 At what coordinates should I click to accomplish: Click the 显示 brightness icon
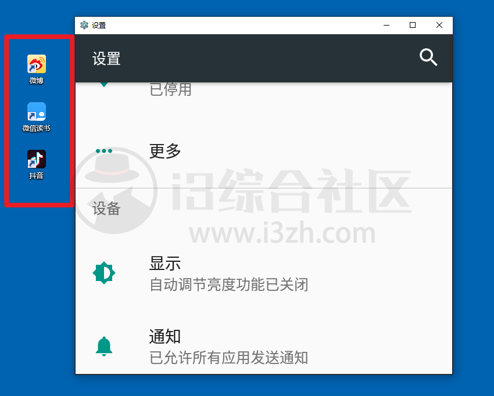pyautogui.click(x=104, y=272)
